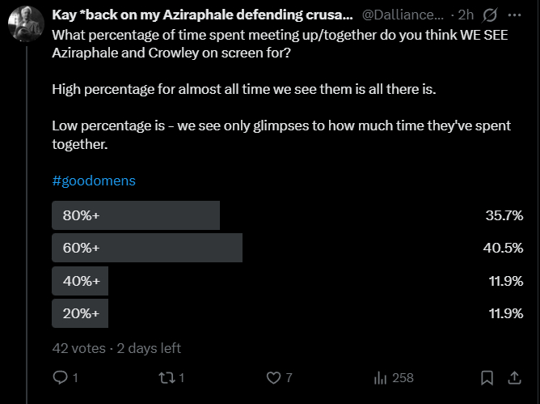Open the three-dot more options menu
The image size is (540, 404).
click(x=514, y=15)
